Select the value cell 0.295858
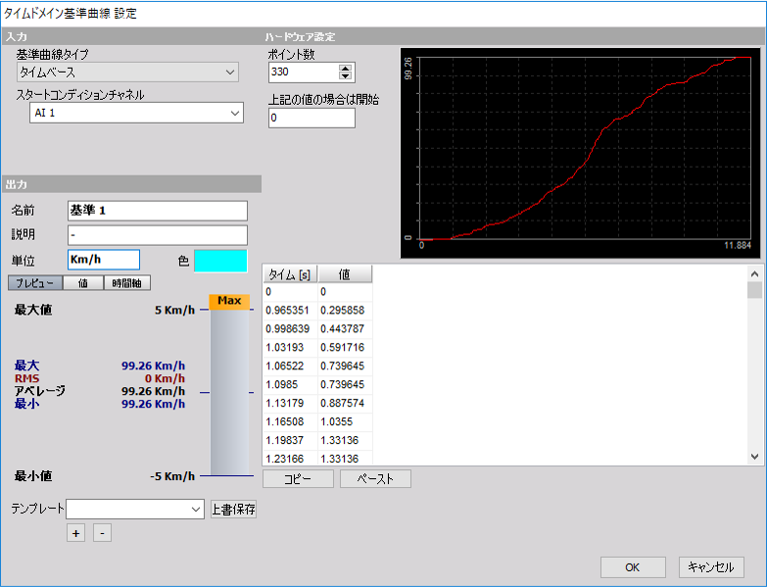The image size is (767, 587). pos(345,311)
